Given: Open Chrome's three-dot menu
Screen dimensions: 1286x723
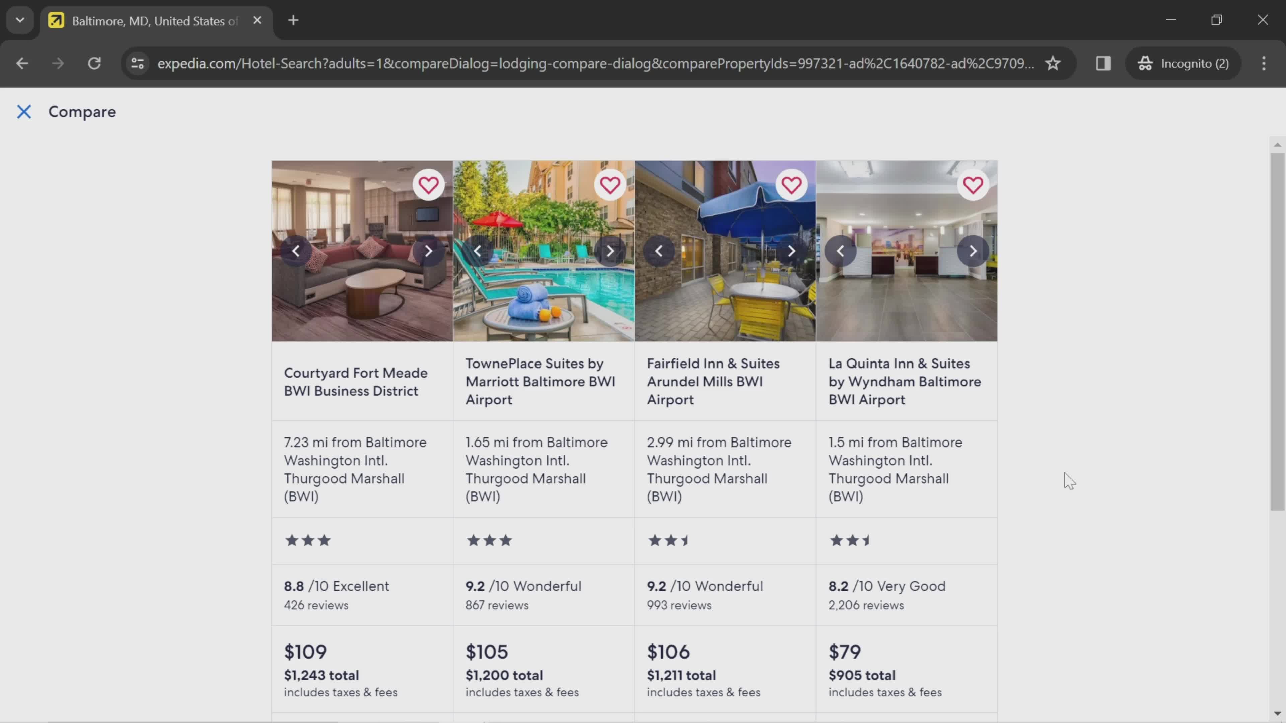Looking at the screenshot, I should pos(1264,63).
